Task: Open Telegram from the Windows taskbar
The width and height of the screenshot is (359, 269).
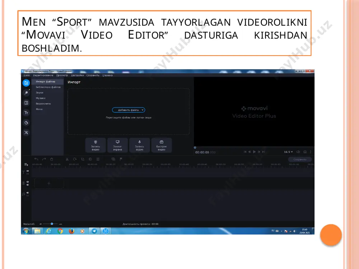Action: click(x=94, y=231)
